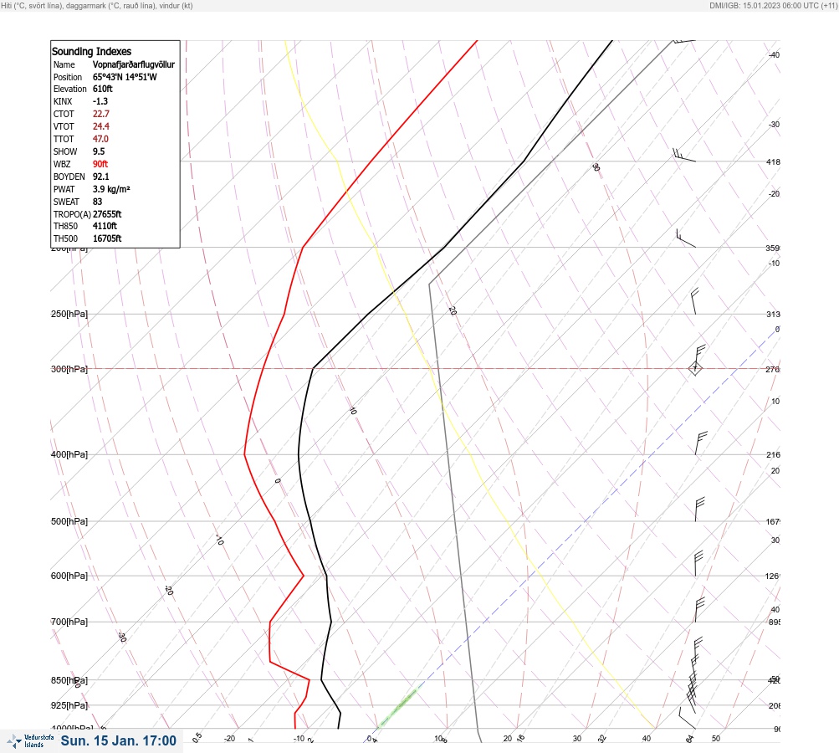
Task: Click the TTOT value 47.0
Action: click(x=100, y=139)
